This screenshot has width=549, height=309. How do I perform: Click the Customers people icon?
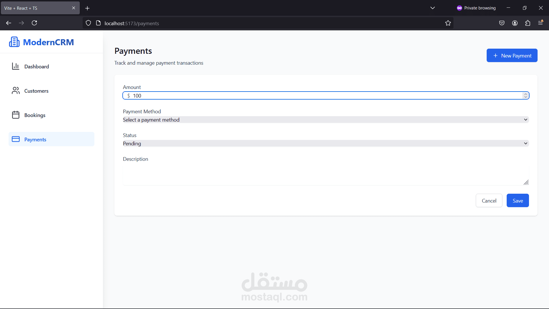(x=15, y=91)
